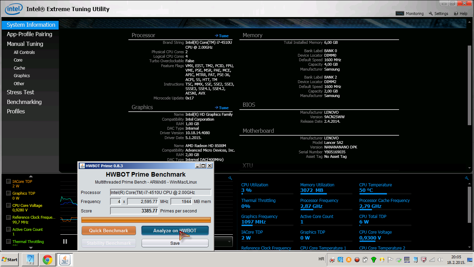
Task: Click display monitor tray icon
Action: (407, 260)
